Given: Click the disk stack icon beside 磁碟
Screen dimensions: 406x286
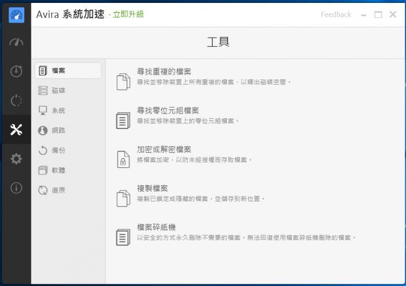Looking at the screenshot, I should pos(43,90).
